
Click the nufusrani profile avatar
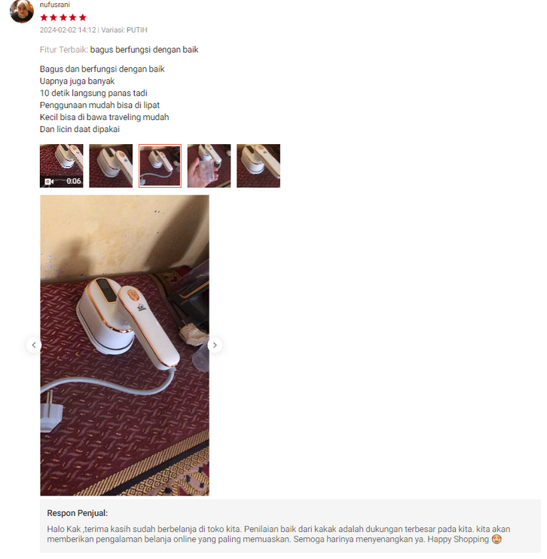click(x=22, y=11)
